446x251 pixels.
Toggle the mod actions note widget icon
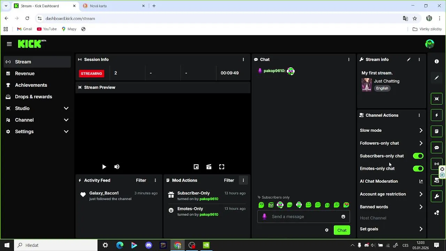tap(437, 131)
